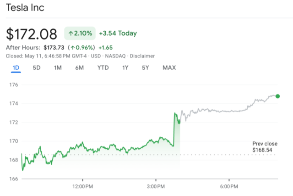
Task: Click the $172.08 stock price
Action: (x=32, y=34)
